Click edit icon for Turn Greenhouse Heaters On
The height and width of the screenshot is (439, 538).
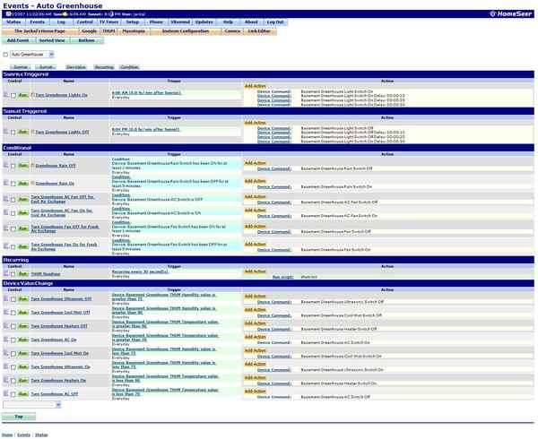click(x=6, y=380)
